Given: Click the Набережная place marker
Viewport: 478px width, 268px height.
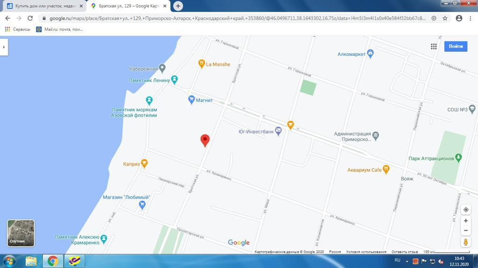Looking at the screenshot, I should 162,68.
